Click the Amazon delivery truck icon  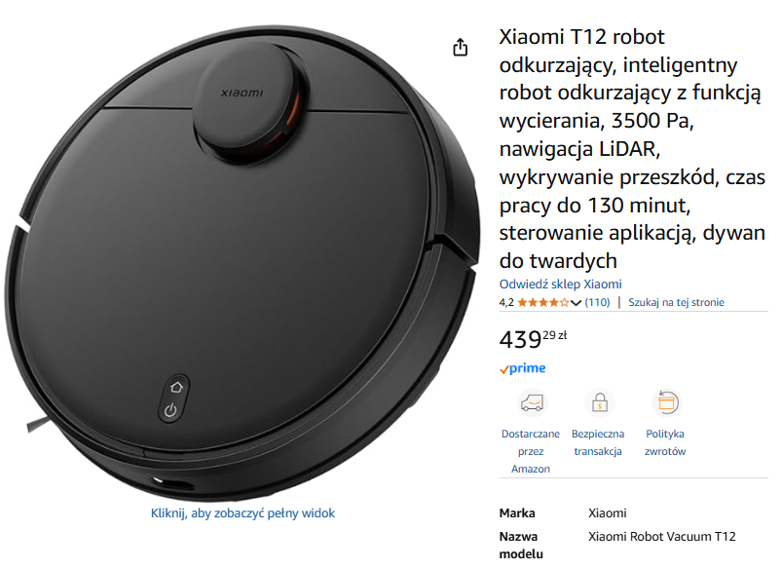tap(531, 401)
